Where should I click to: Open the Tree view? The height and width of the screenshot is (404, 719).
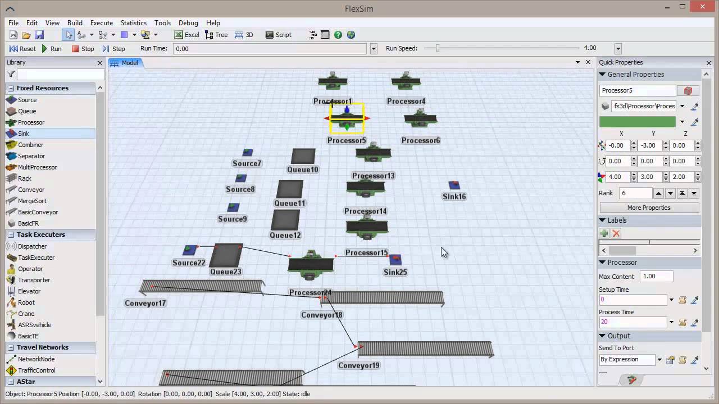pos(216,35)
